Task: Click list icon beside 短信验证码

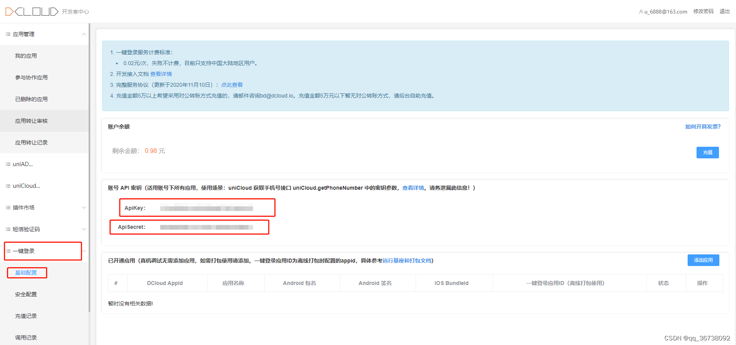Action: point(8,229)
